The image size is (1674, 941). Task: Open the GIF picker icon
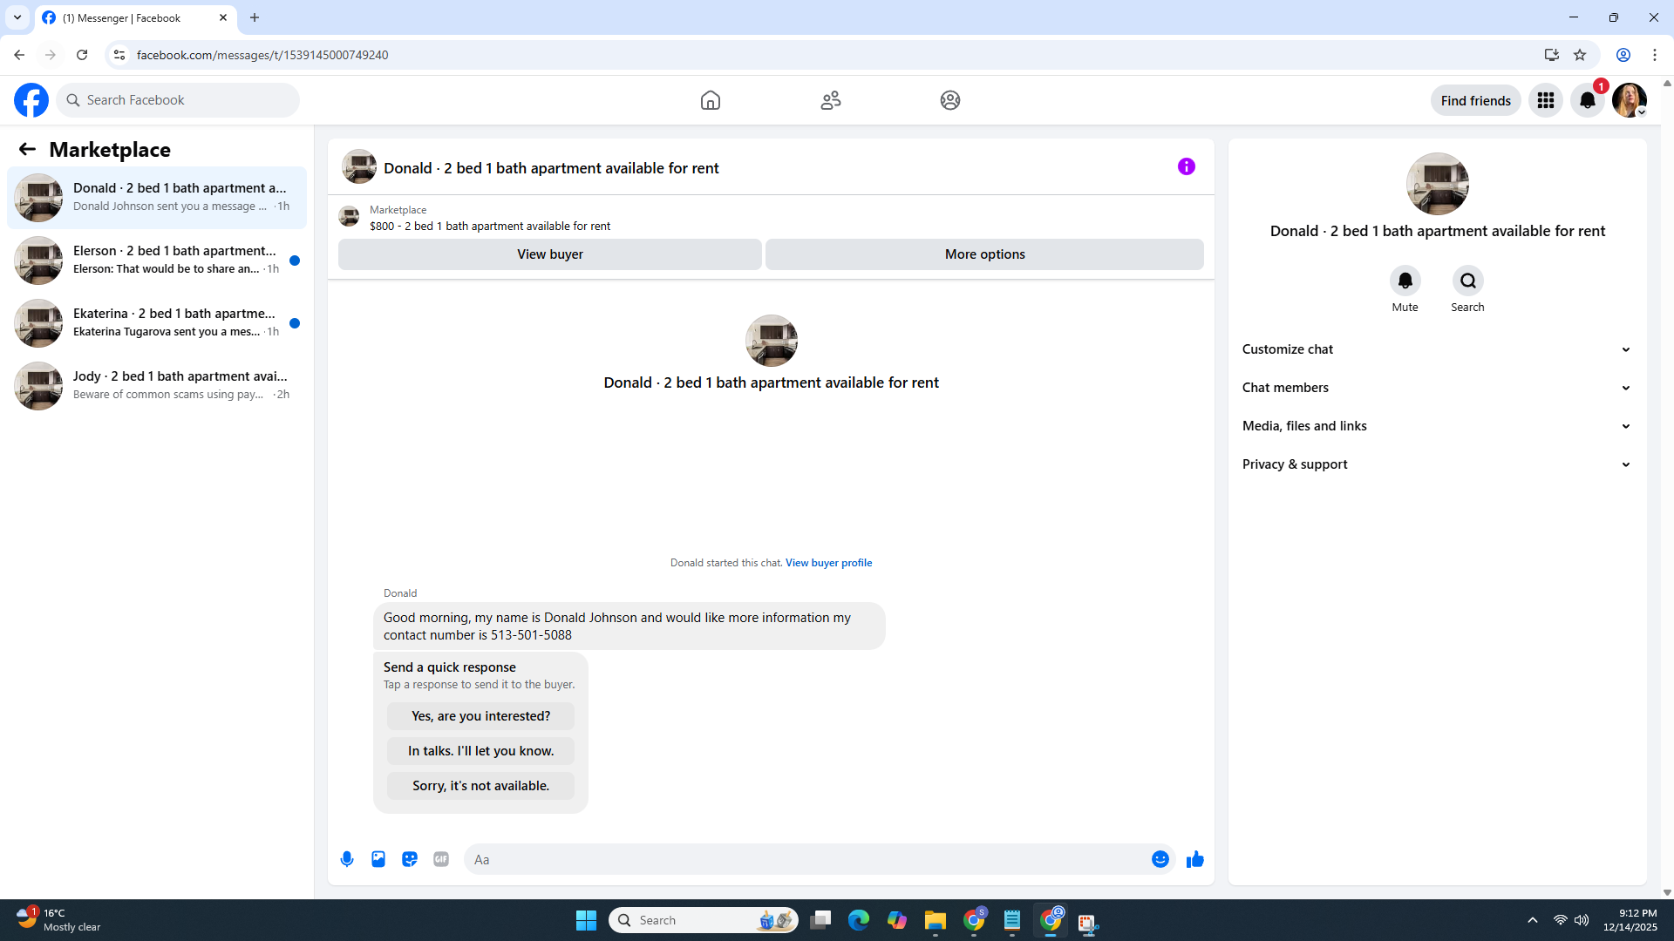441,859
